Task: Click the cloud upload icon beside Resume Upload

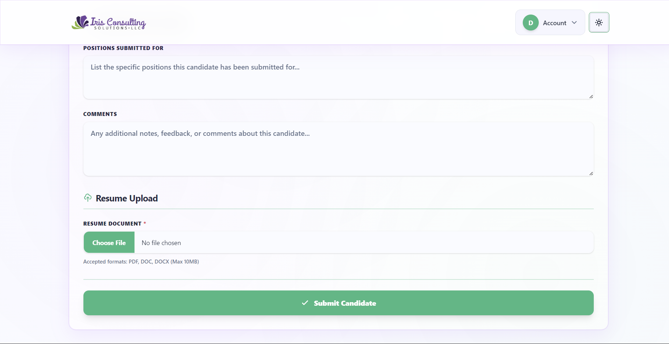Action: pos(88,198)
